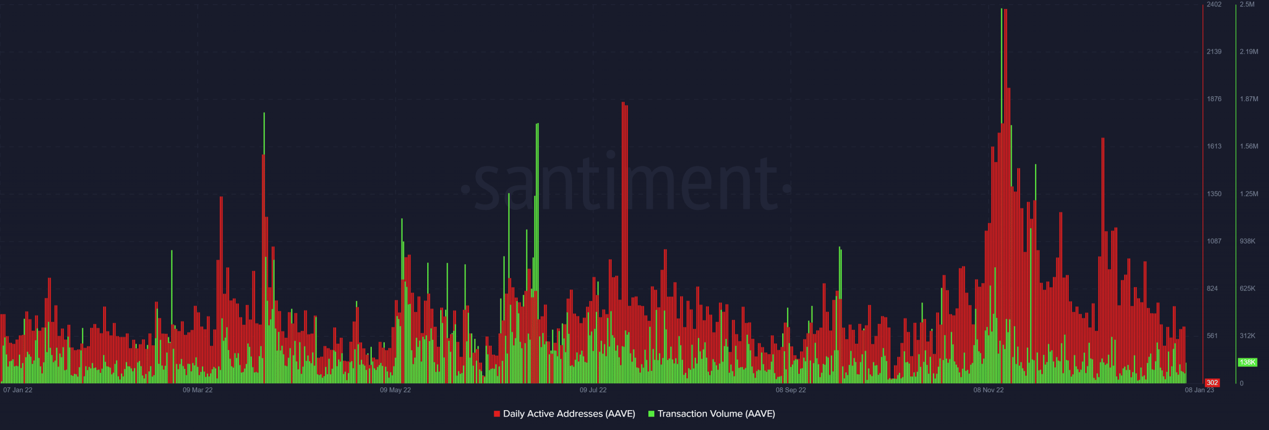Click the 09 Jul 22 date label
The height and width of the screenshot is (430, 1269).
coord(593,390)
